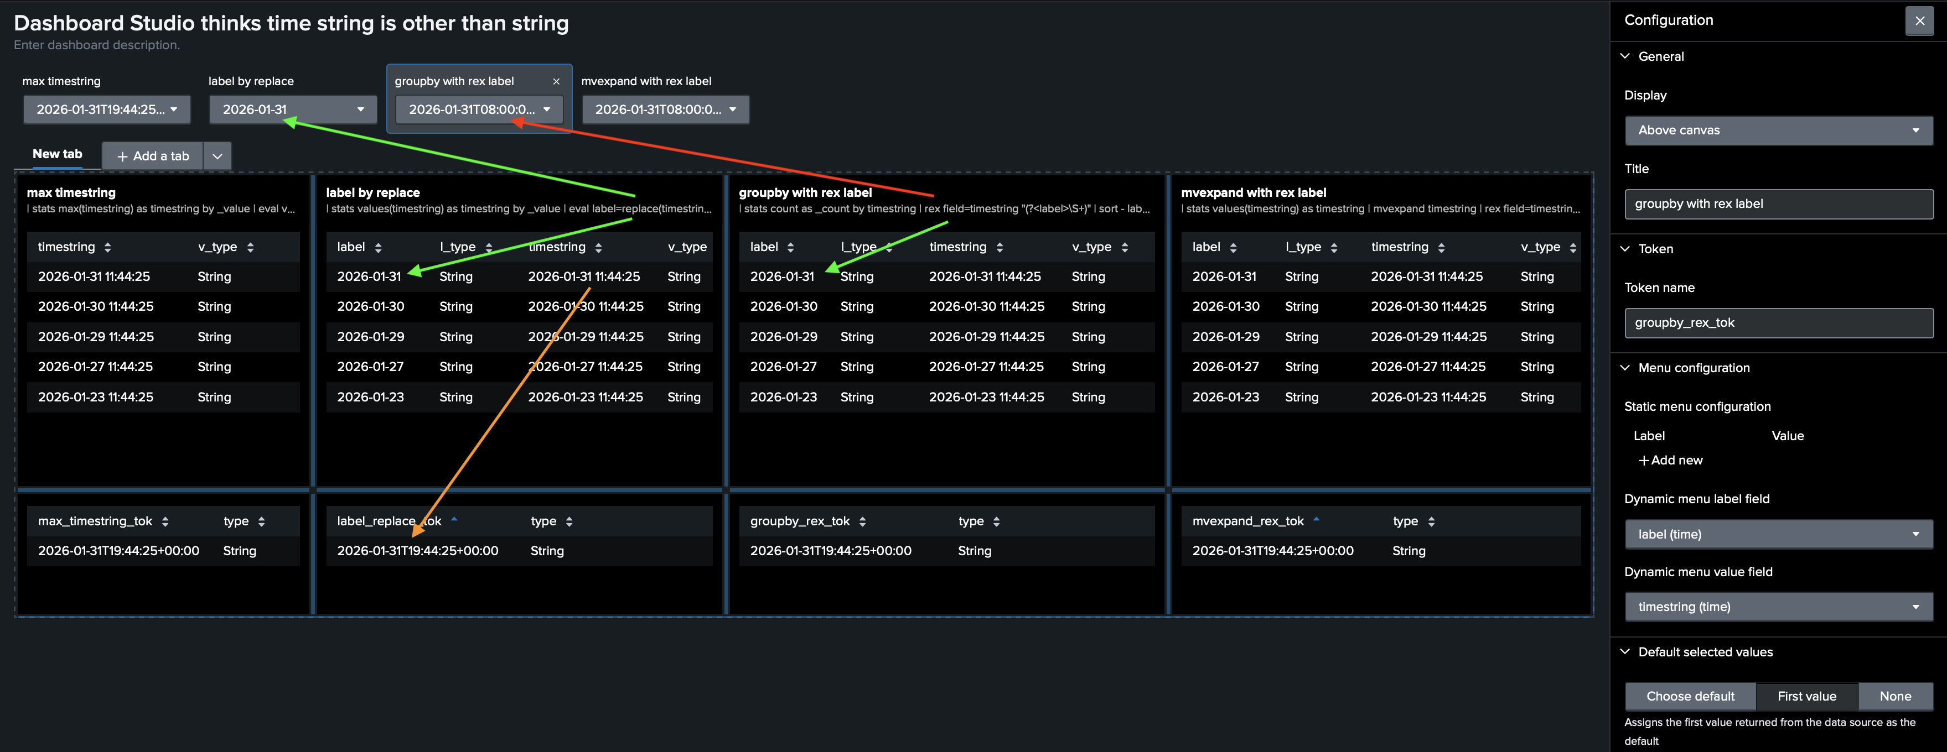Select First value default option
1947x752 pixels.
pyautogui.click(x=1806, y=696)
